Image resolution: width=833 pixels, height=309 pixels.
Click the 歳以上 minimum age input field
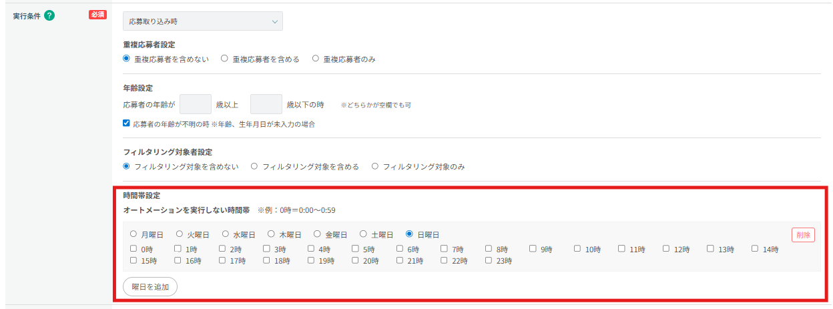tap(196, 104)
